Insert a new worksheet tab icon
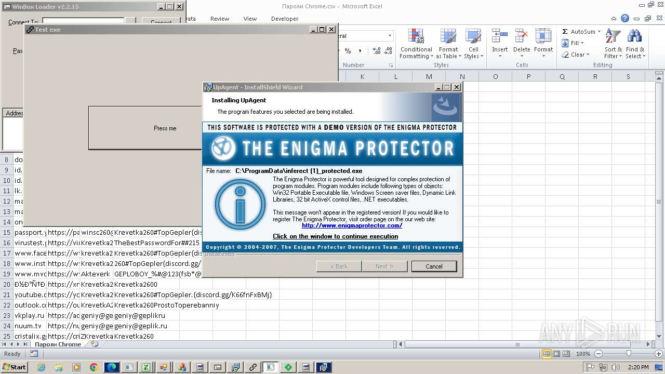The image size is (665, 374). [94, 344]
